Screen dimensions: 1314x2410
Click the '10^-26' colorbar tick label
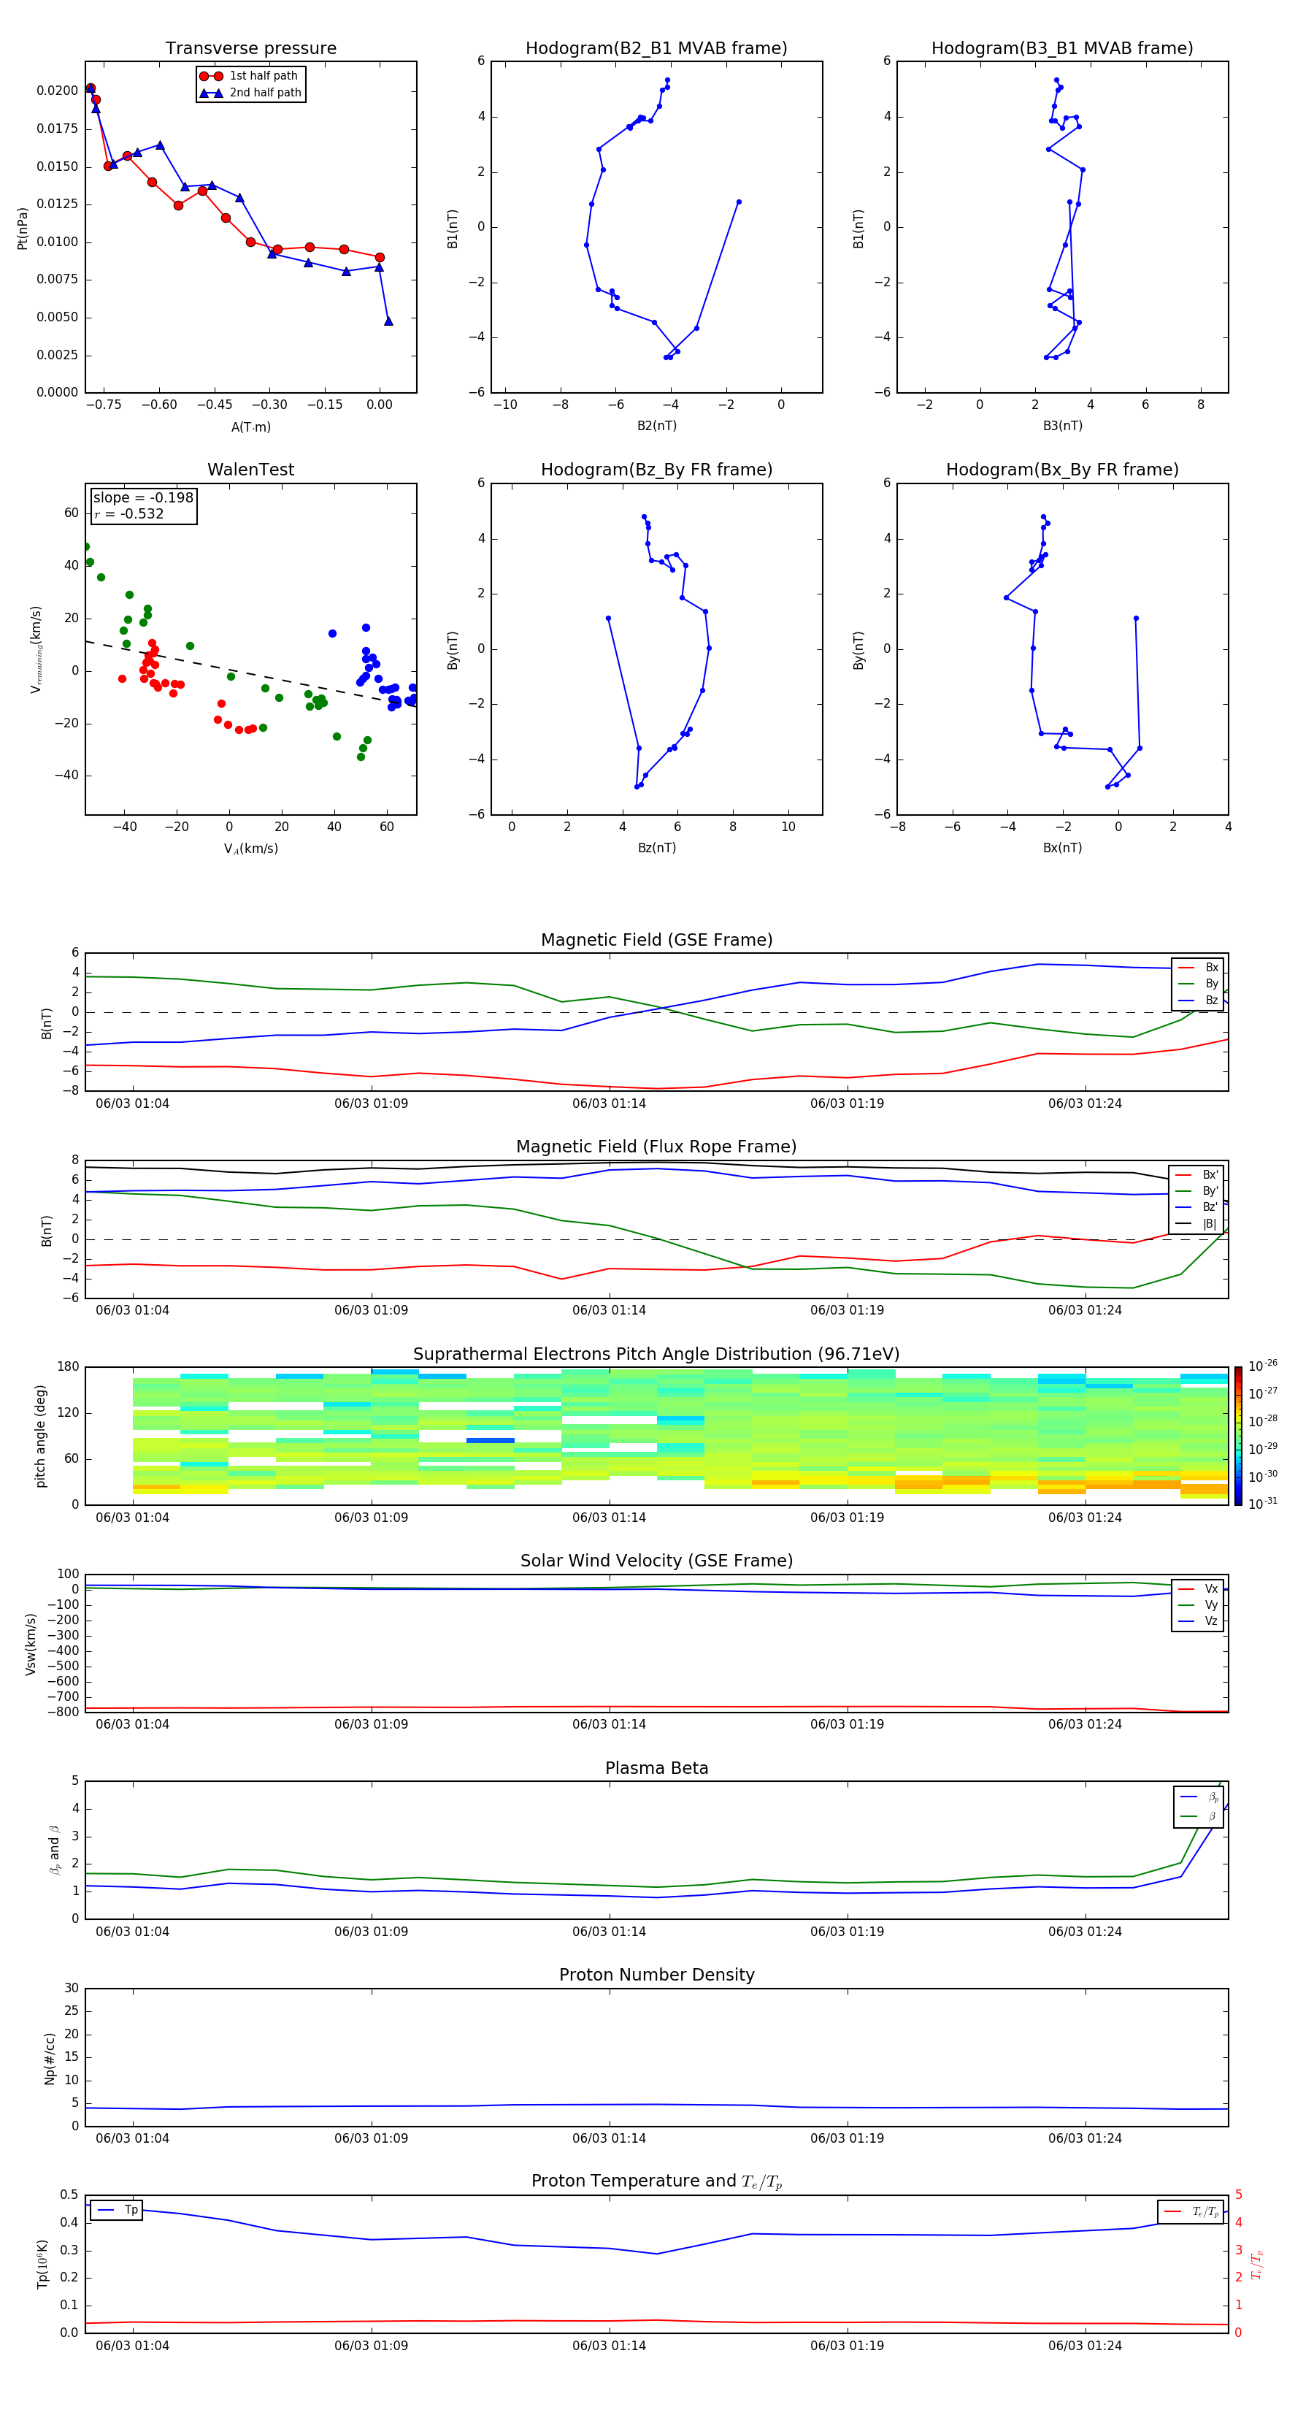(x=1263, y=1366)
